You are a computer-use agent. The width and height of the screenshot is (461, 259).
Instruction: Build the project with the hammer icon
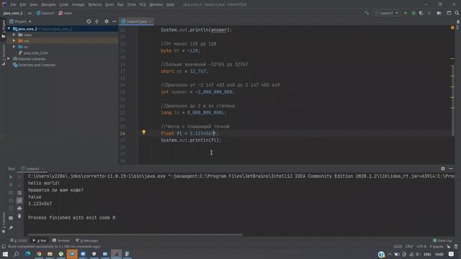(x=367, y=13)
